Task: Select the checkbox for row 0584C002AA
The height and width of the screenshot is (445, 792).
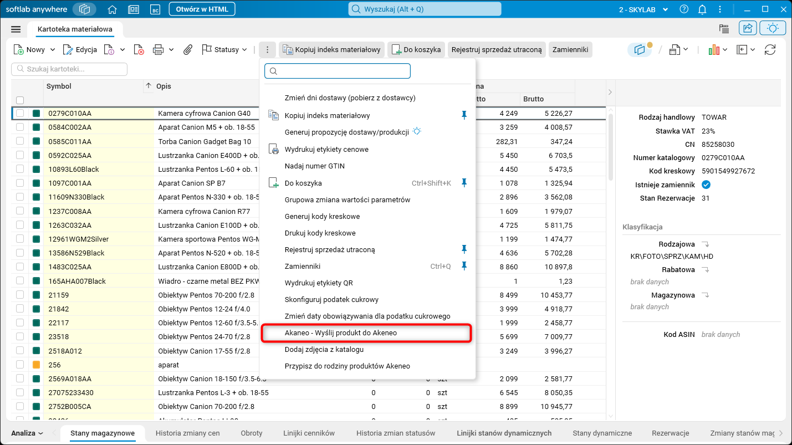Action: tap(20, 127)
